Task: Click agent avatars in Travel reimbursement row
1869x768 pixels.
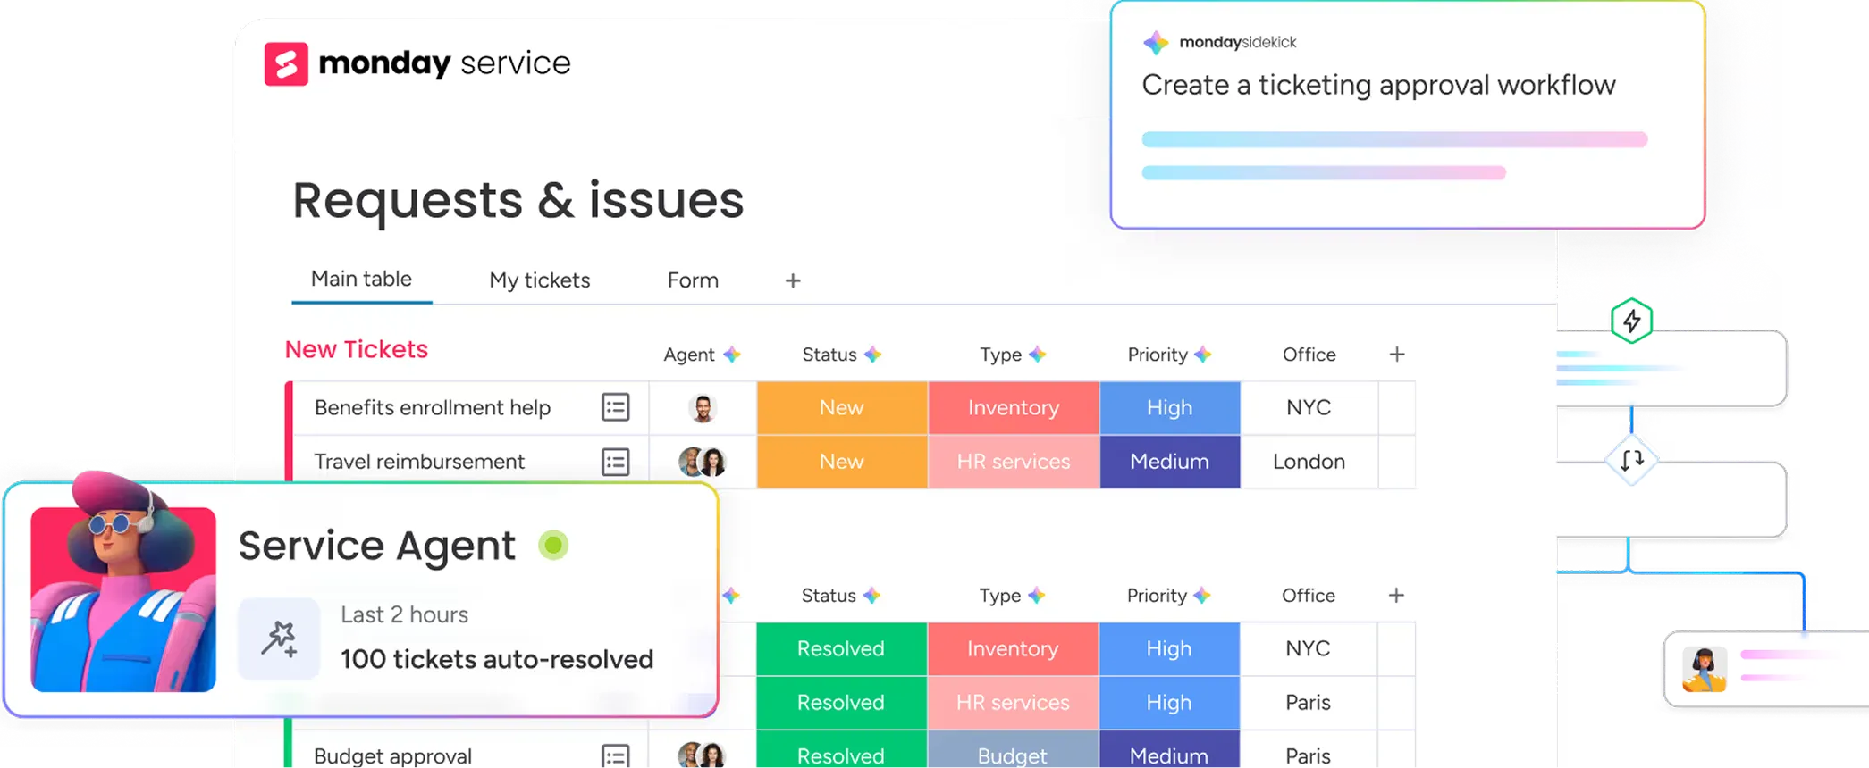Action: [x=703, y=462]
